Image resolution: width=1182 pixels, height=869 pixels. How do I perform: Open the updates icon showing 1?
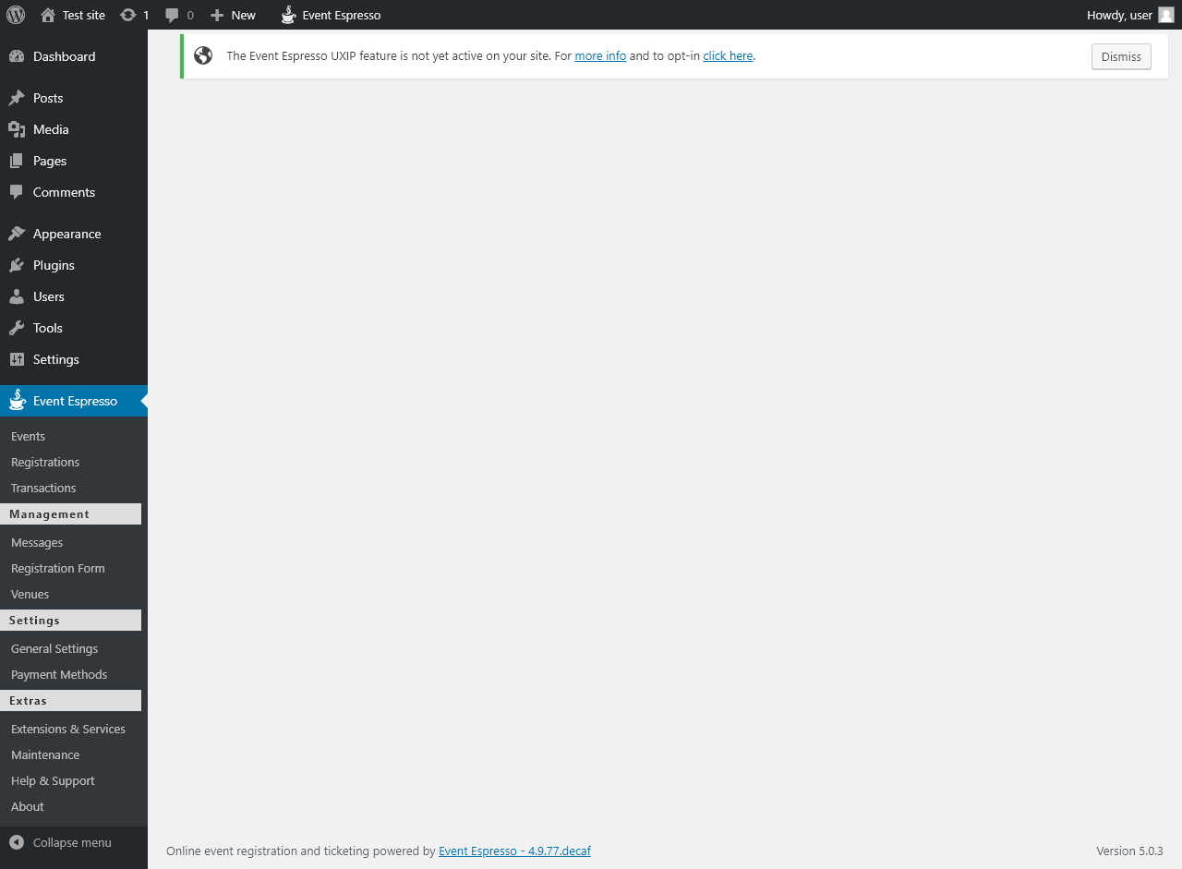coord(135,15)
